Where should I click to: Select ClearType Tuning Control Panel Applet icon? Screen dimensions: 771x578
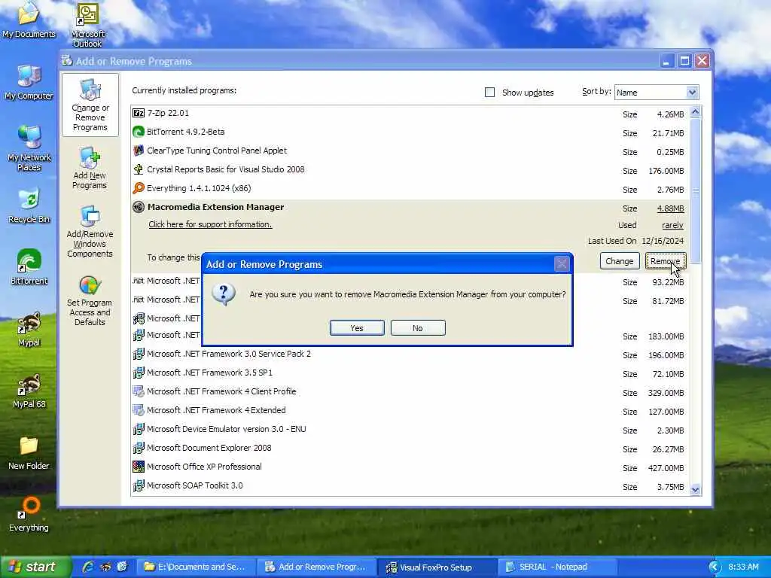pyautogui.click(x=139, y=151)
